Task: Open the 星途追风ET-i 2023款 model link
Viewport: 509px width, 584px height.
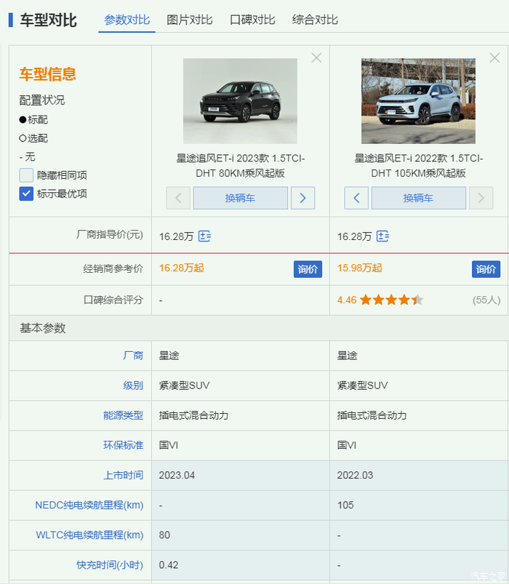Action: coord(240,165)
